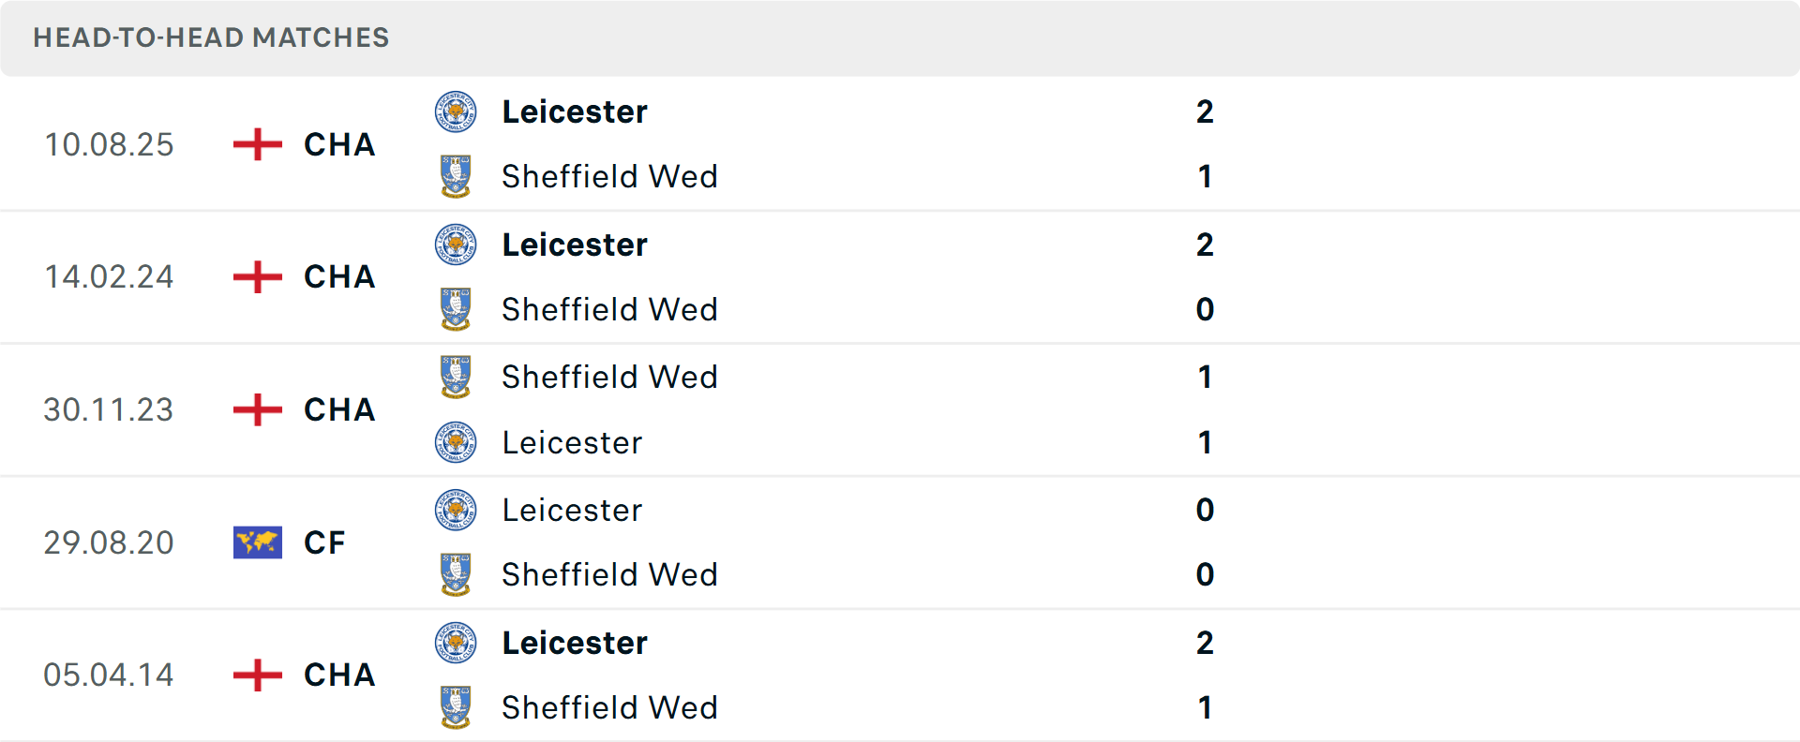Click the Sheffield Wed score 0 from 14.02.24

[x=1205, y=309]
